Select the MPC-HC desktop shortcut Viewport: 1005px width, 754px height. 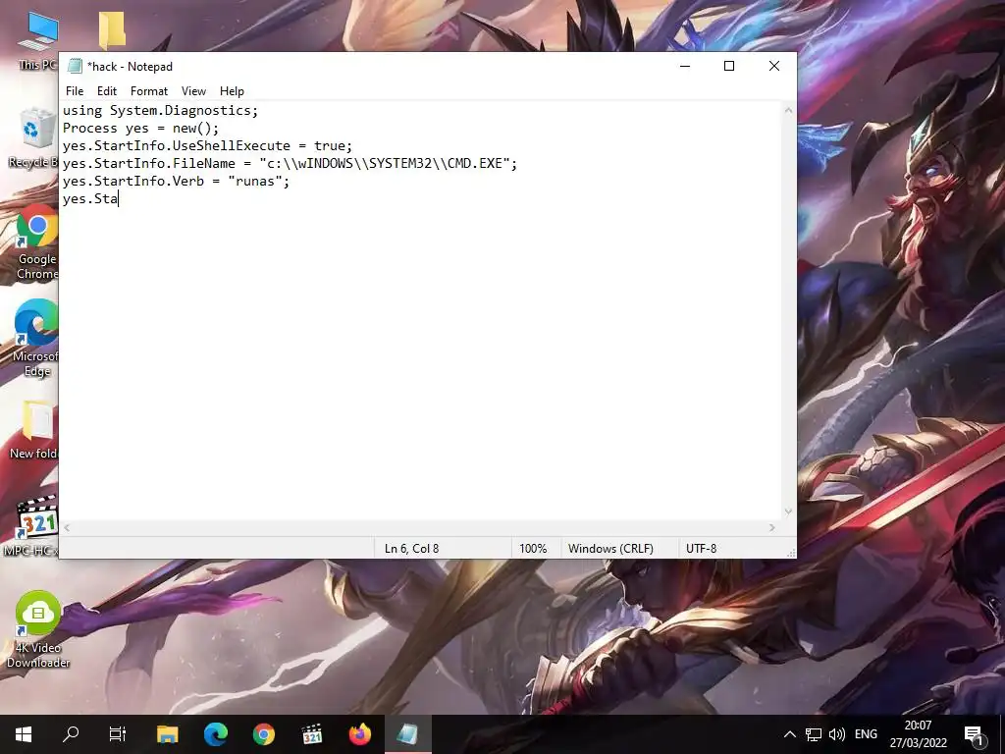pyautogui.click(x=32, y=526)
